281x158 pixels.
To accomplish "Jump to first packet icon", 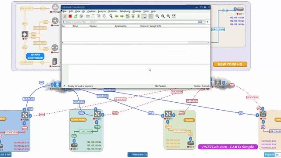I will pos(133,16).
